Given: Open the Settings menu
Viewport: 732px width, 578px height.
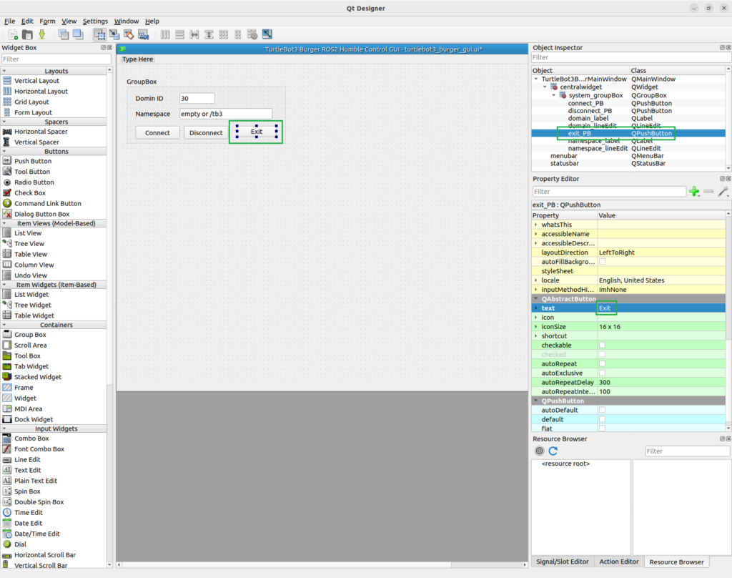Looking at the screenshot, I should [x=95, y=21].
